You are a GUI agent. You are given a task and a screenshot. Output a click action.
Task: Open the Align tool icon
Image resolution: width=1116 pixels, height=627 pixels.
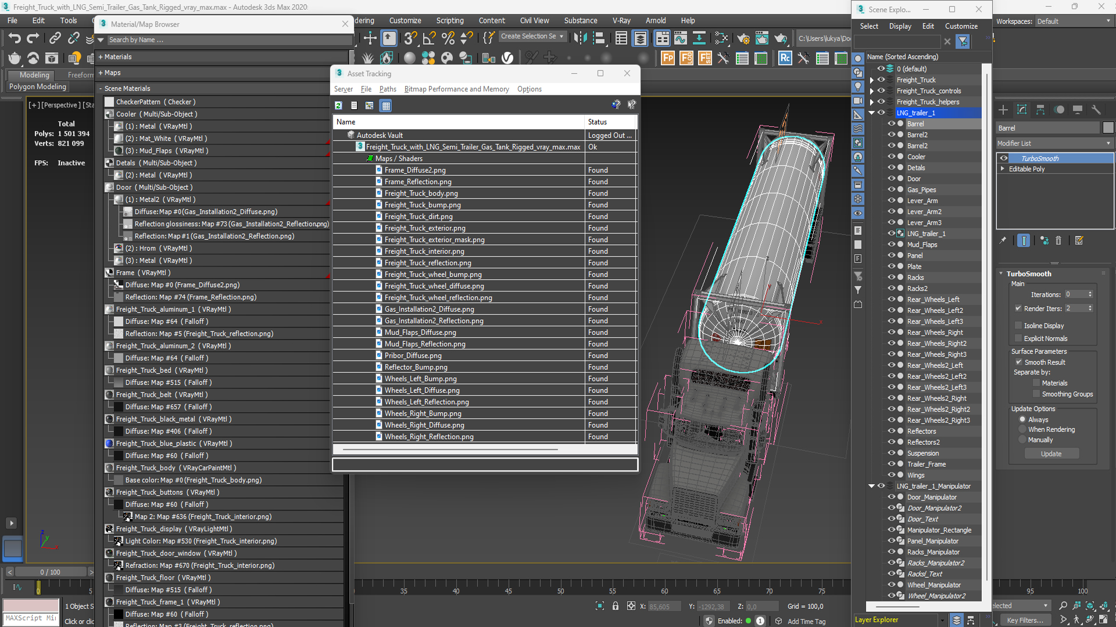pyautogui.click(x=599, y=38)
